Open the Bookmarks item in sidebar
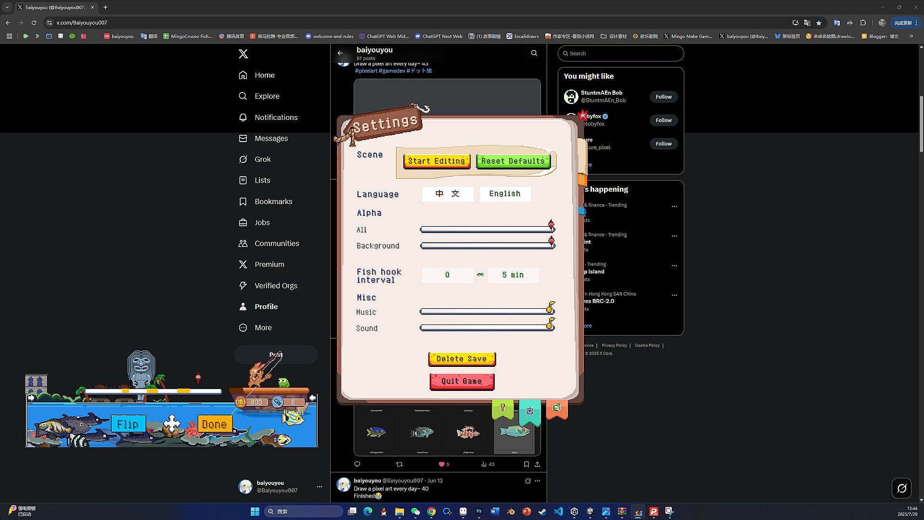The height and width of the screenshot is (520, 924). click(273, 202)
